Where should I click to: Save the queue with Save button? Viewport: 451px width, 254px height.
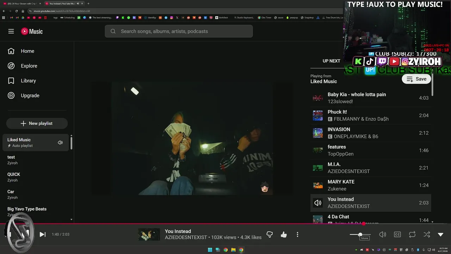click(416, 79)
